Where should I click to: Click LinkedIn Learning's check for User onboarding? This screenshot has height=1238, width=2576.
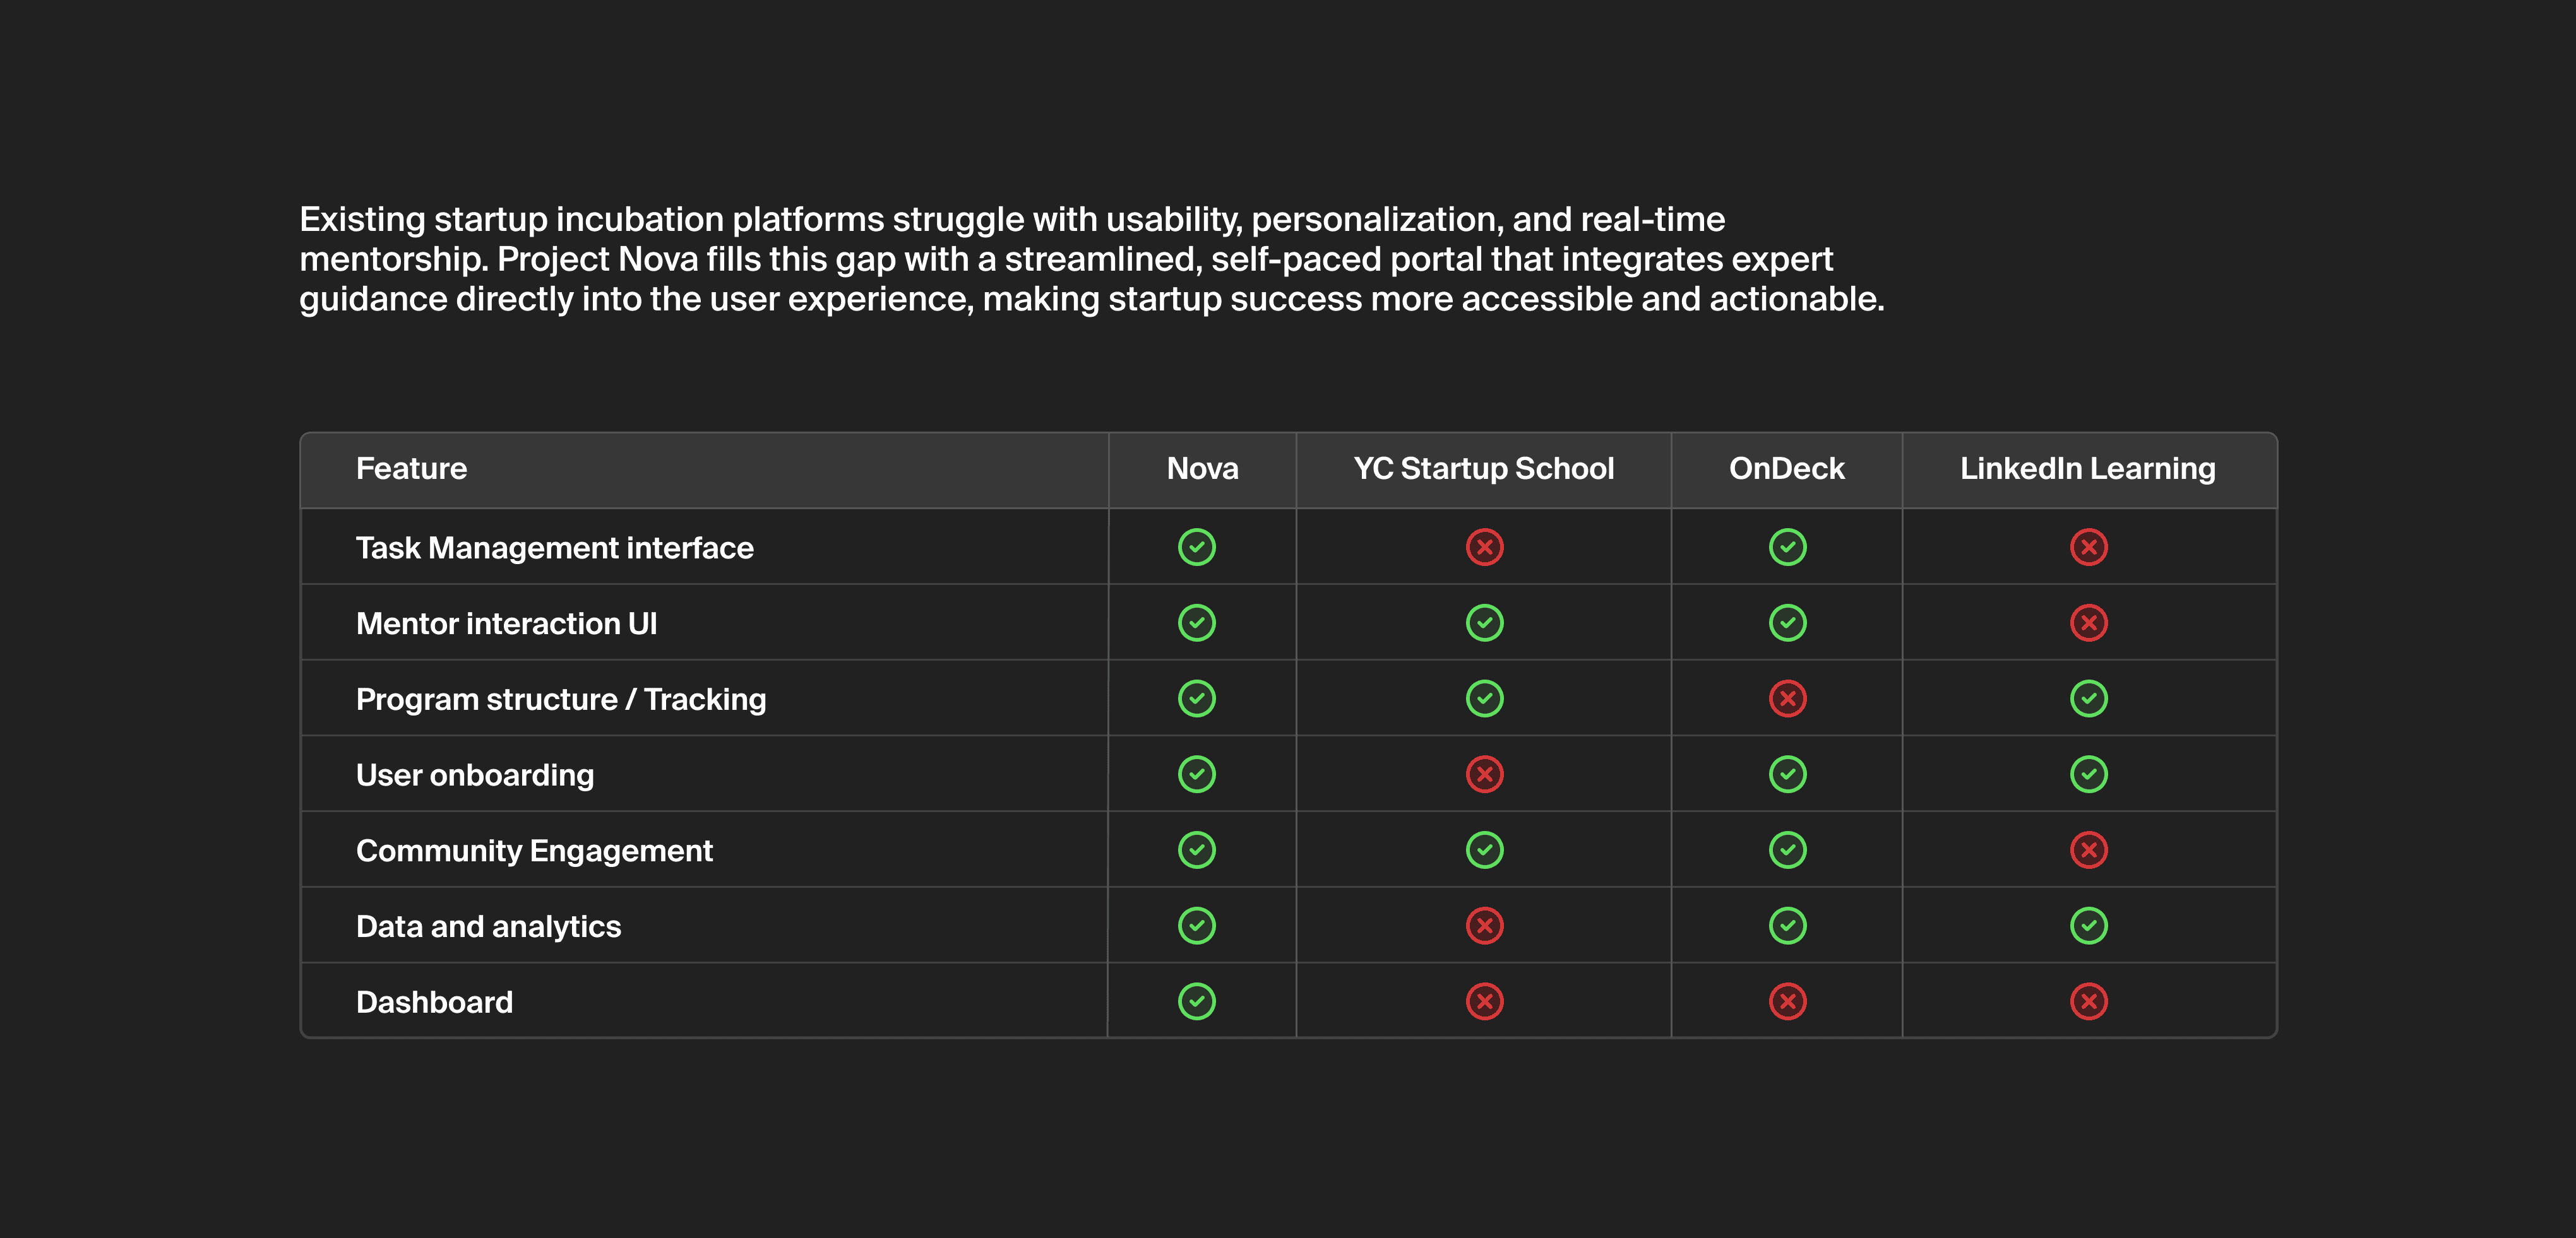(x=2088, y=774)
